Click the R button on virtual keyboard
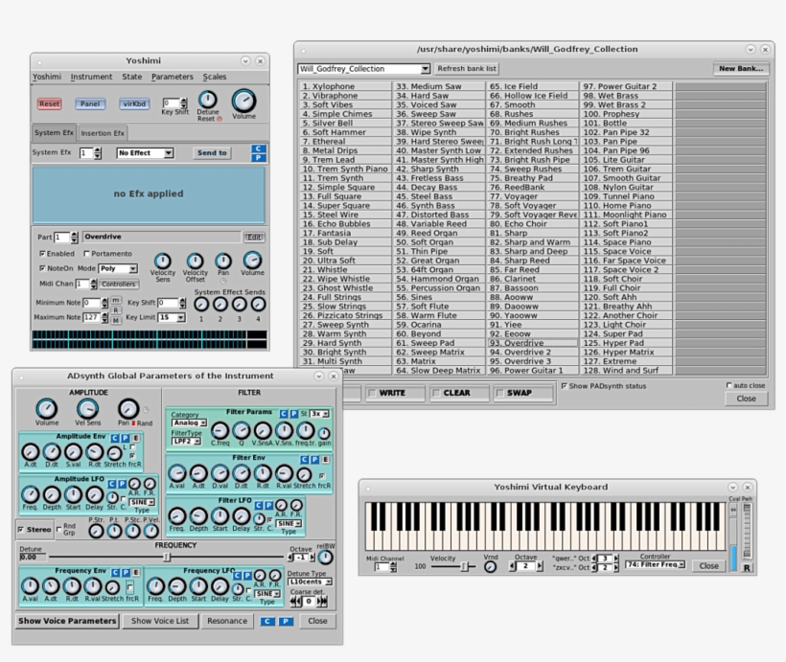Image resolution: width=786 pixels, height=662 pixels. tap(747, 568)
